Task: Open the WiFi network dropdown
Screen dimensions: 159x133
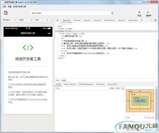Action: point(42,20)
